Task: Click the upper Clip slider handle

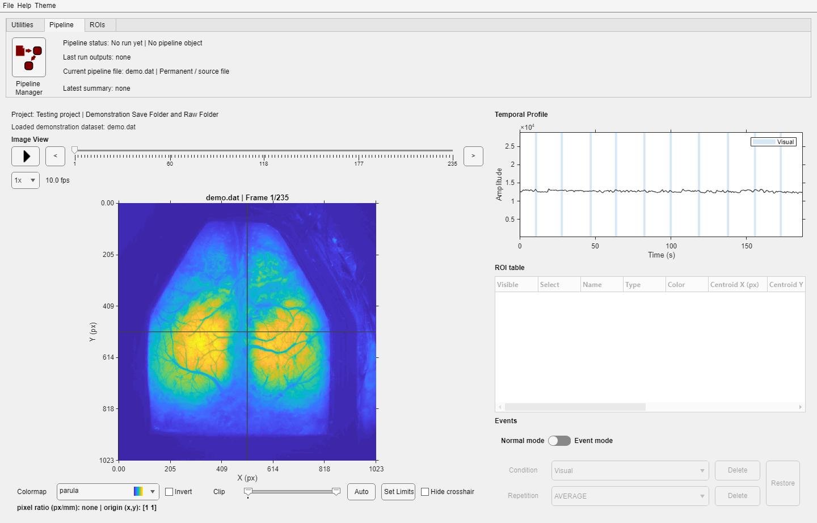Action: click(x=336, y=491)
